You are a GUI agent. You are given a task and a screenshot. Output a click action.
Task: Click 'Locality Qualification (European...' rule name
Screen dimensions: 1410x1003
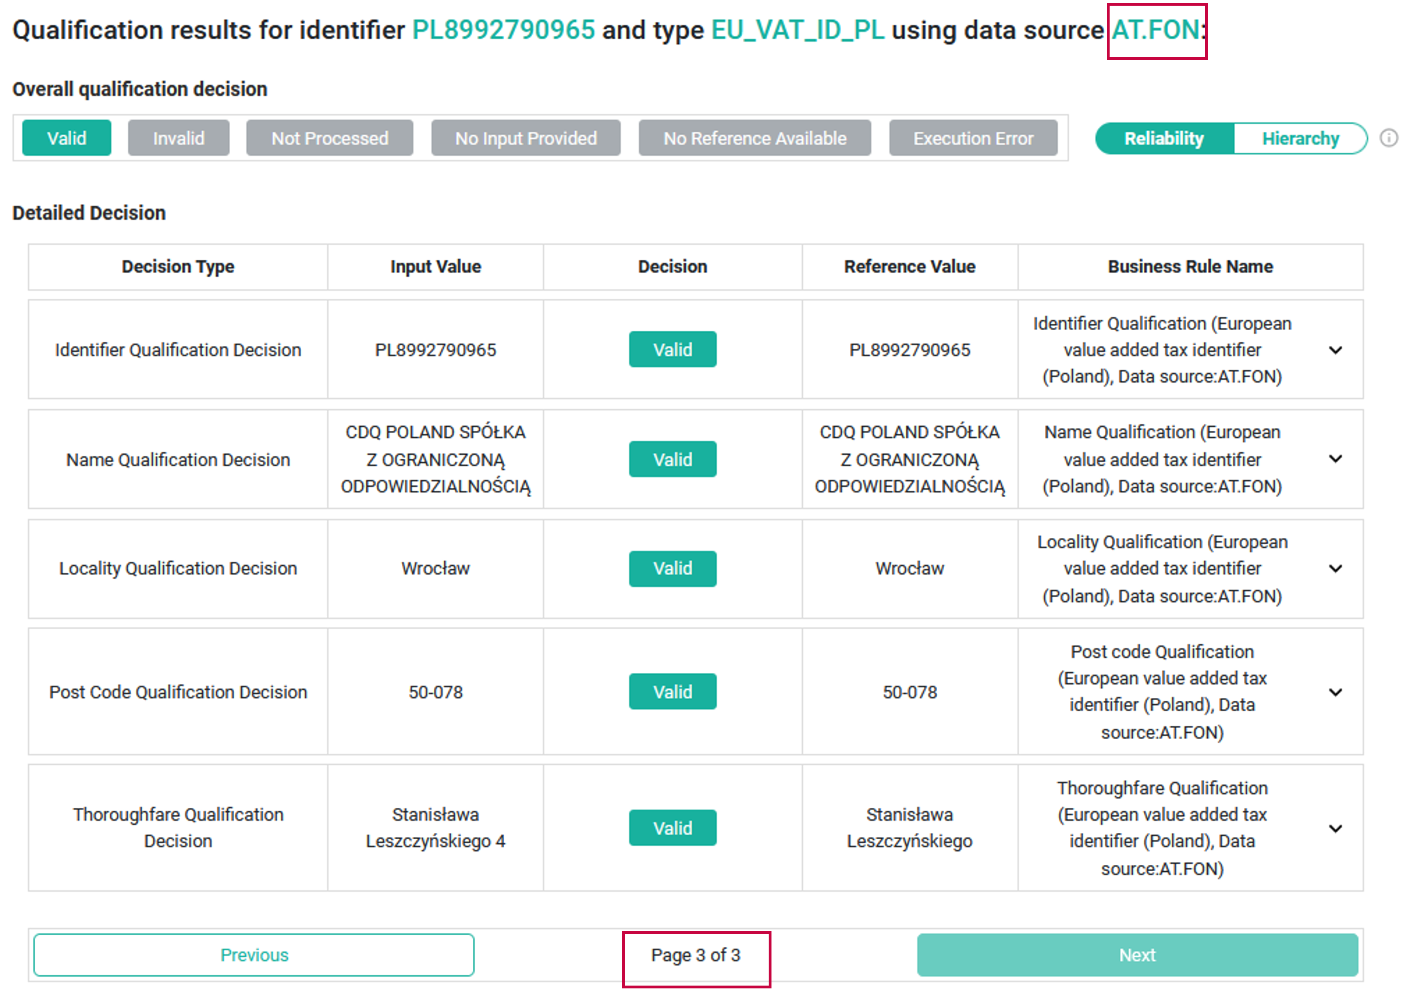(1162, 569)
